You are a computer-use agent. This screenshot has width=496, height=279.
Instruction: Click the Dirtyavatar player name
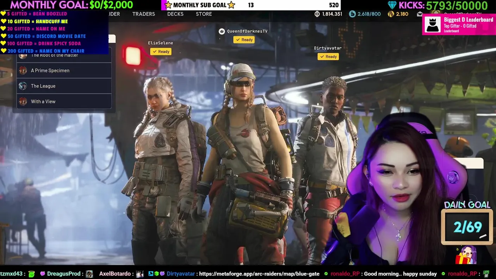coord(328,48)
